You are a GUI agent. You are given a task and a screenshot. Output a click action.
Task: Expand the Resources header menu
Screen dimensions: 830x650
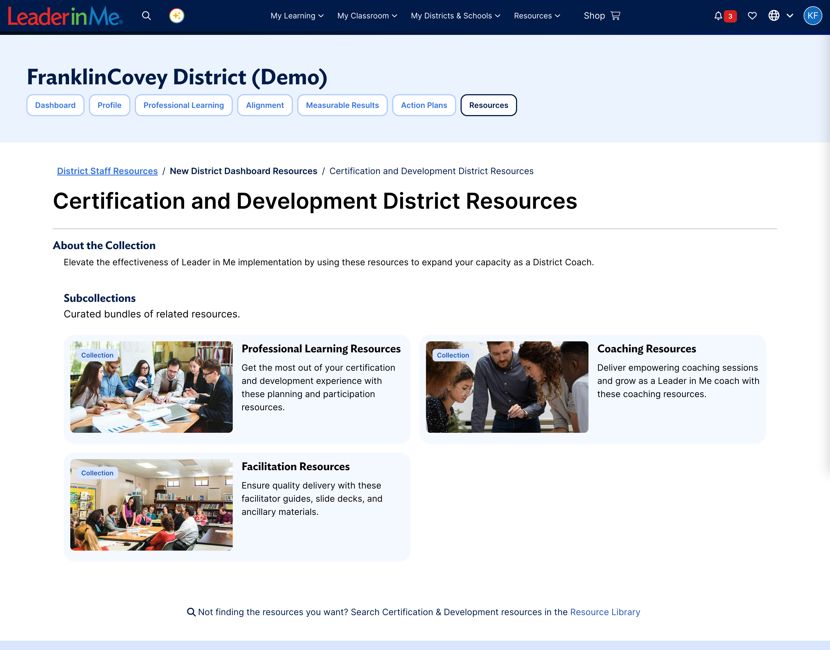pyautogui.click(x=537, y=16)
